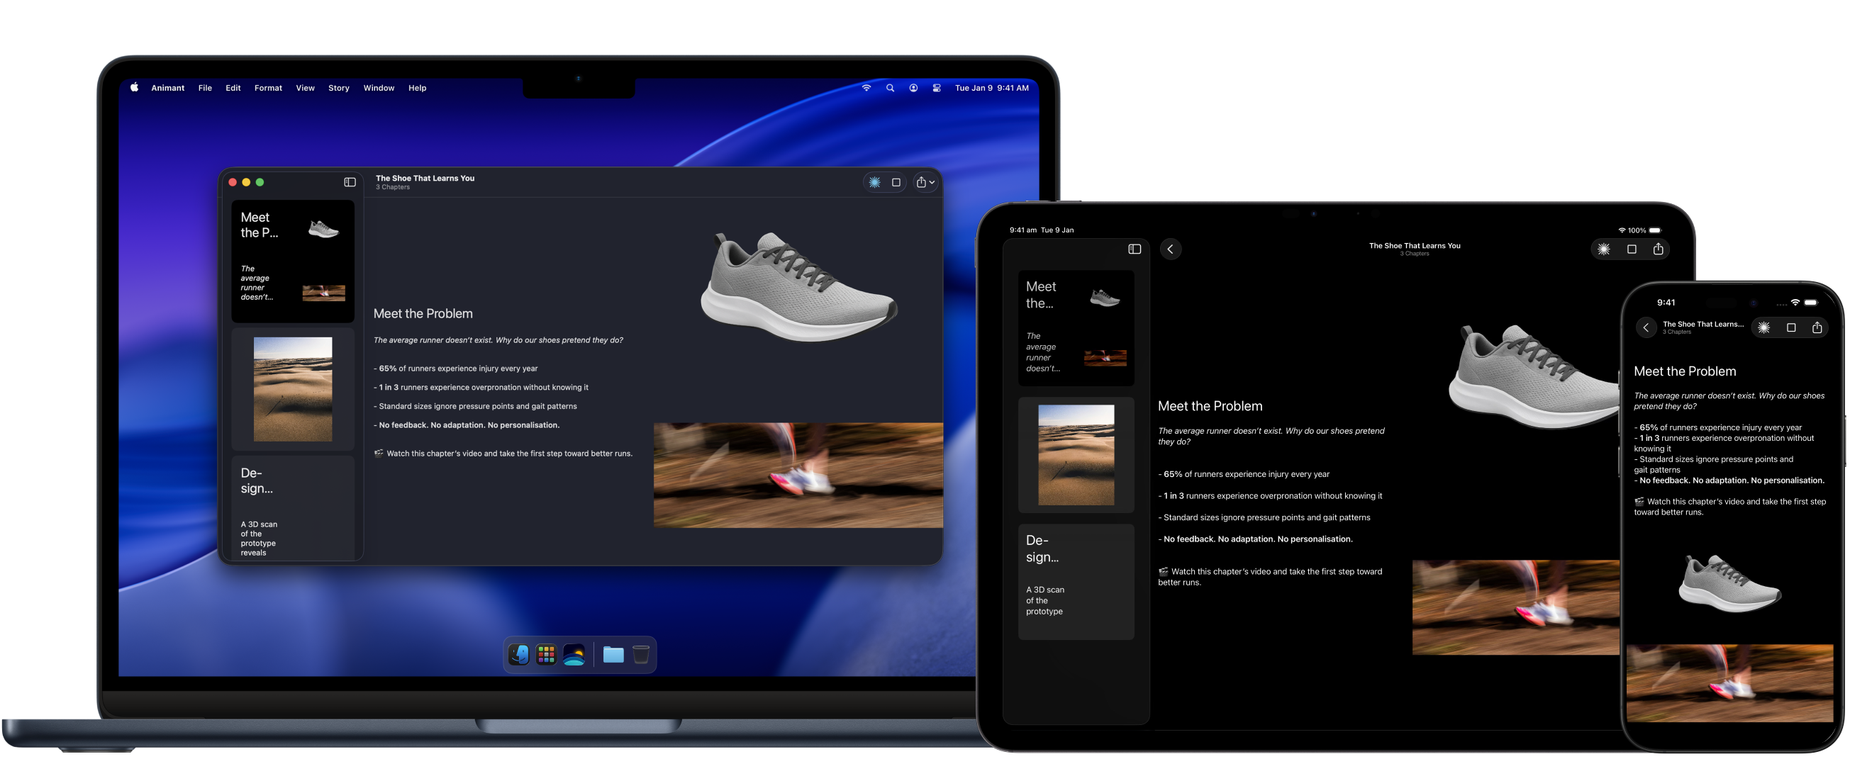Click the sparkle burst icon in the Mac window toolbar
Image resolution: width=1850 pixels, height=759 pixels.
pyautogui.click(x=874, y=182)
